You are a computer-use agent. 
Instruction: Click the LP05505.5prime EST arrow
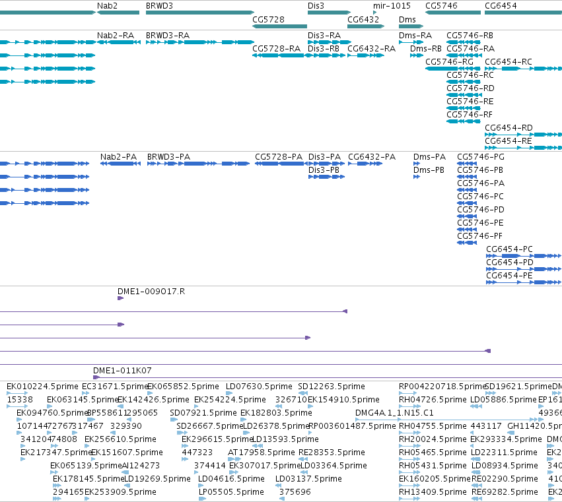tap(203, 499)
